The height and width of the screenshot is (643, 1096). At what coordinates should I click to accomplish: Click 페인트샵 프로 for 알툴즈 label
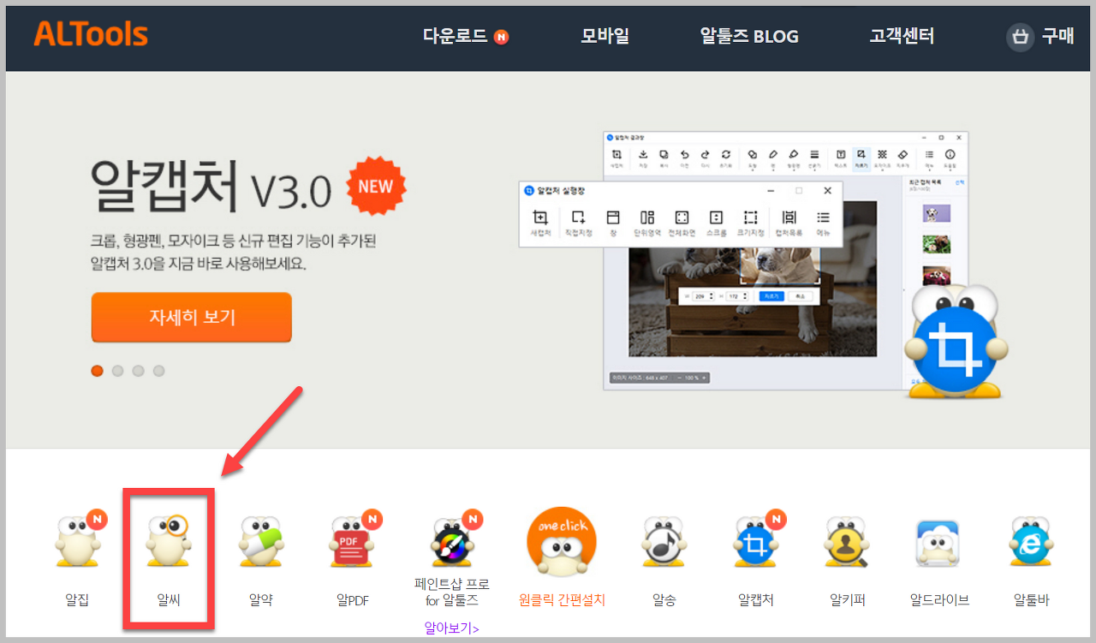[x=452, y=592]
